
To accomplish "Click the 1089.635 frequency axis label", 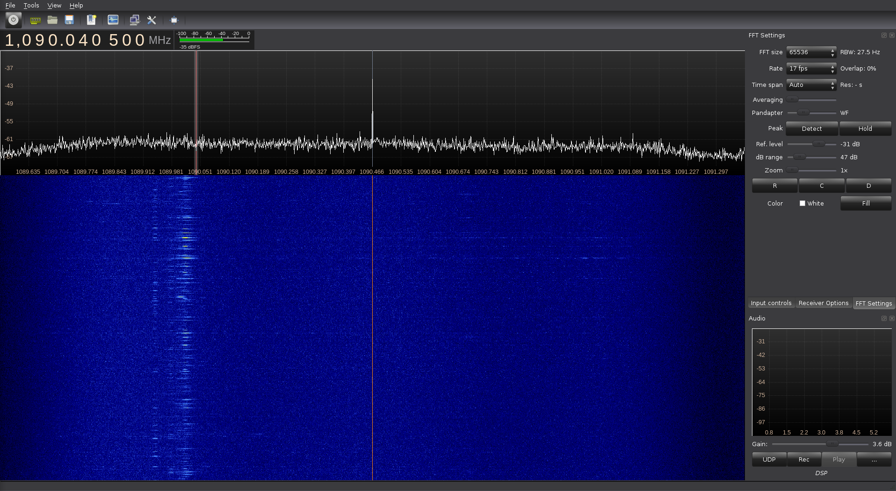I will click(28, 172).
